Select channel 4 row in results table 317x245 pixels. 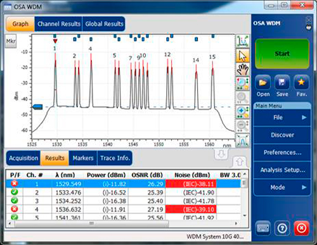[x=123, y=210]
